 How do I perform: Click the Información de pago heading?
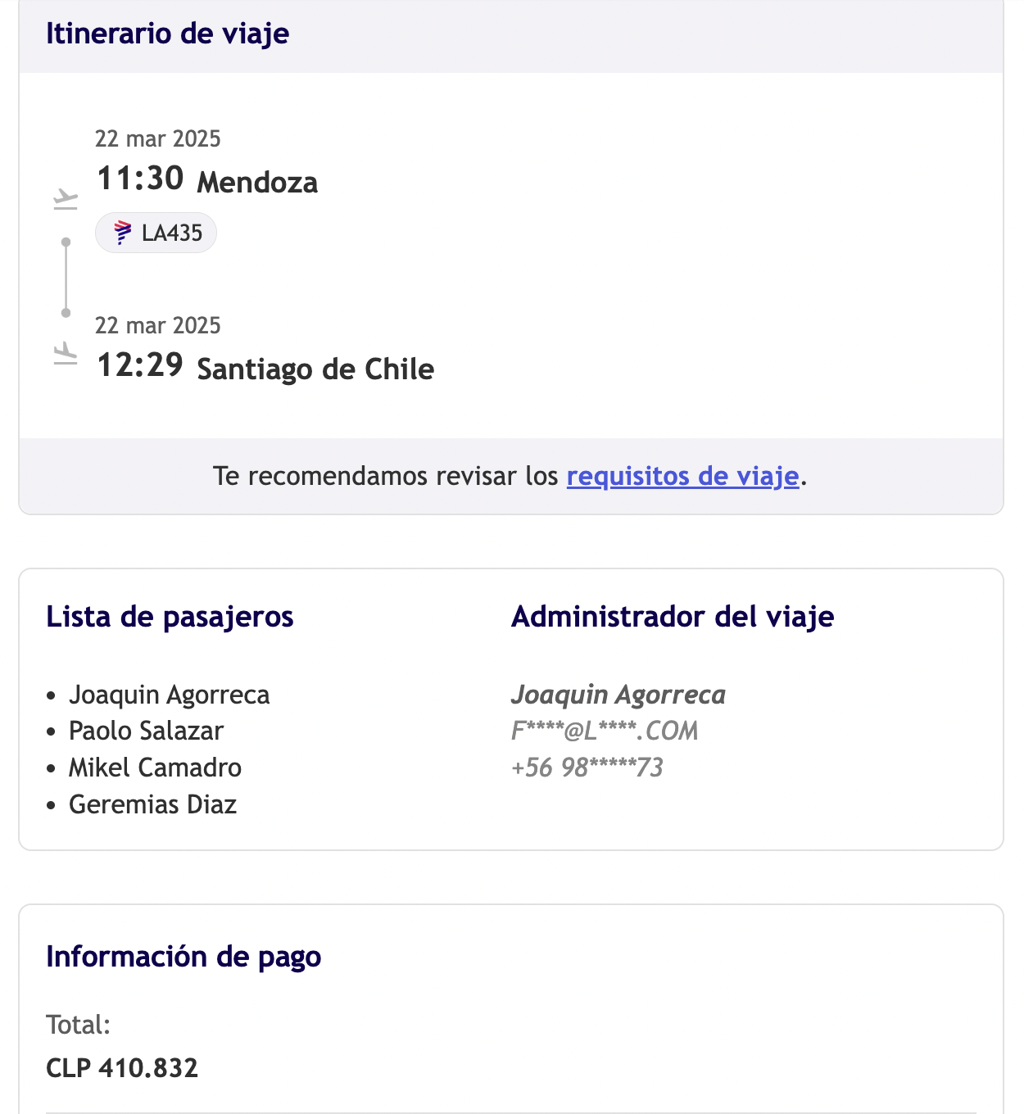[184, 957]
